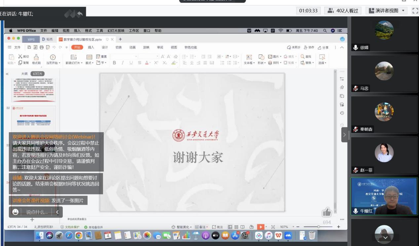Enter fullscreen mode for the meeting
The image size is (419, 246).
tap(415, 11)
